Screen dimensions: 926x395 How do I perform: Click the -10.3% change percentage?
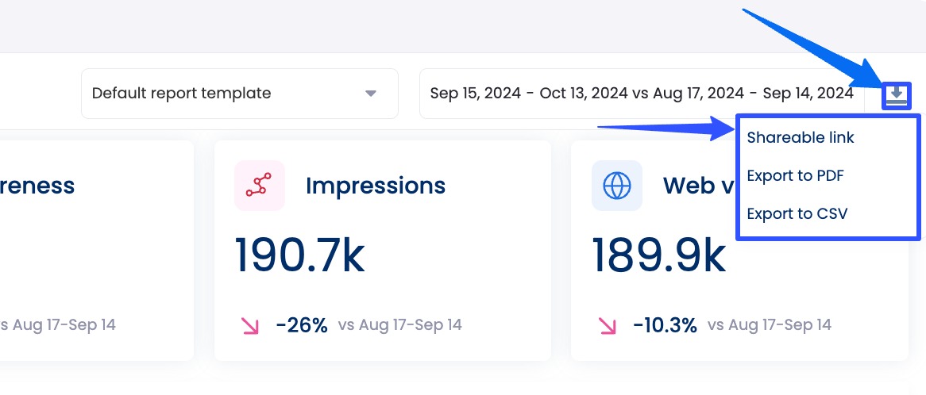click(x=665, y=325)
